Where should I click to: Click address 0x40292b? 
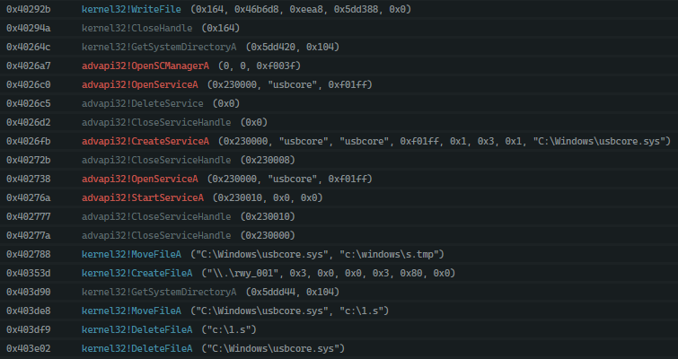pyautogui.click(x=29, y=9)
